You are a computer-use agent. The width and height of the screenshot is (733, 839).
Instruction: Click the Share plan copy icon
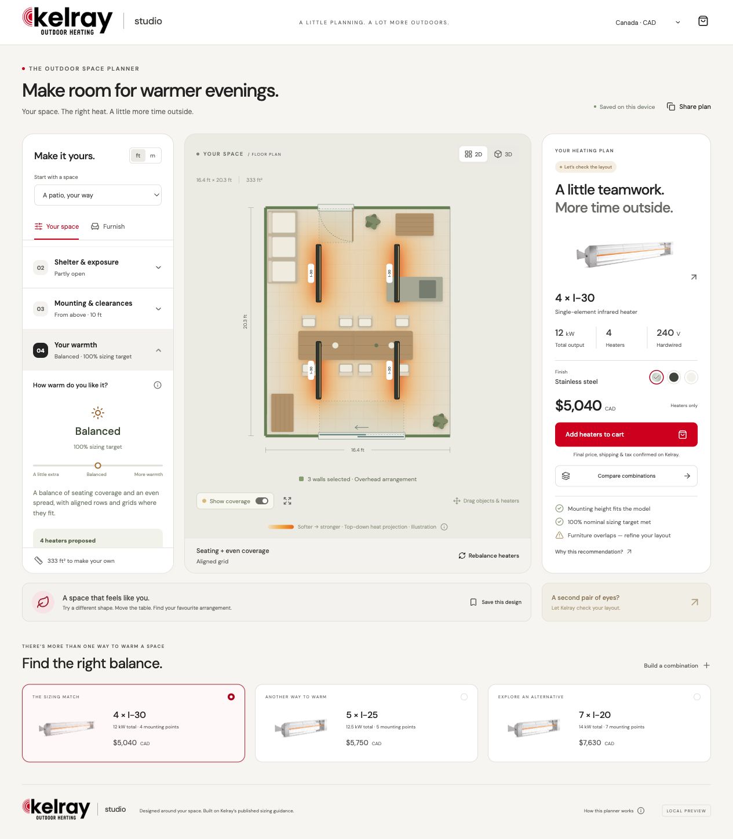(x=671, y=107)
